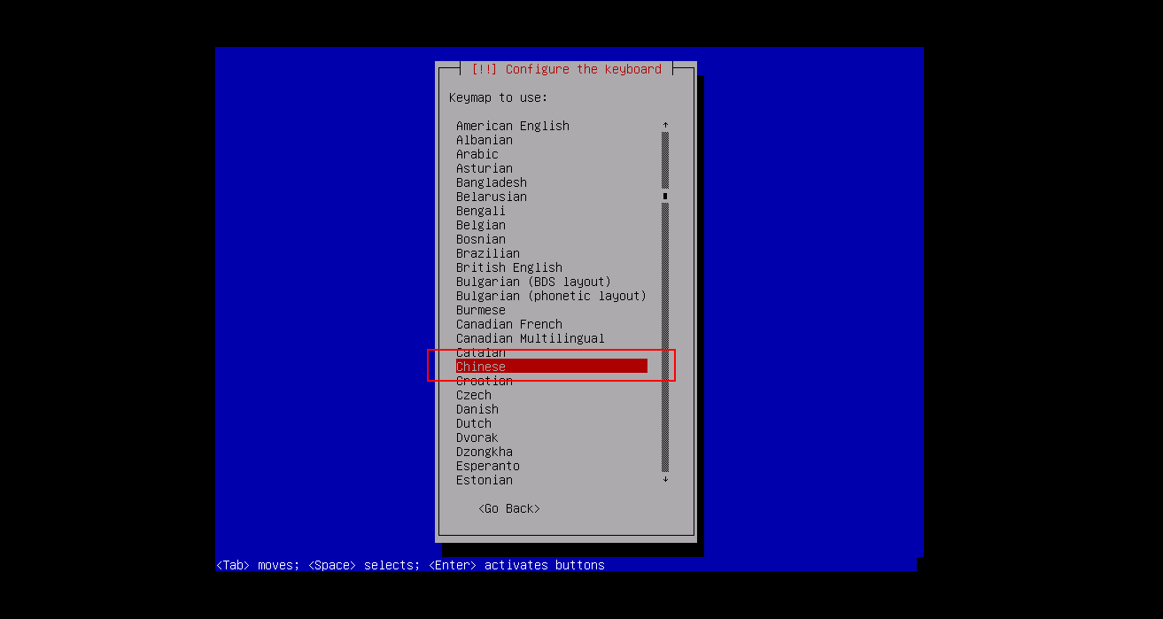
Task: Choose Dutch in the keymap list
Action: 474,423
